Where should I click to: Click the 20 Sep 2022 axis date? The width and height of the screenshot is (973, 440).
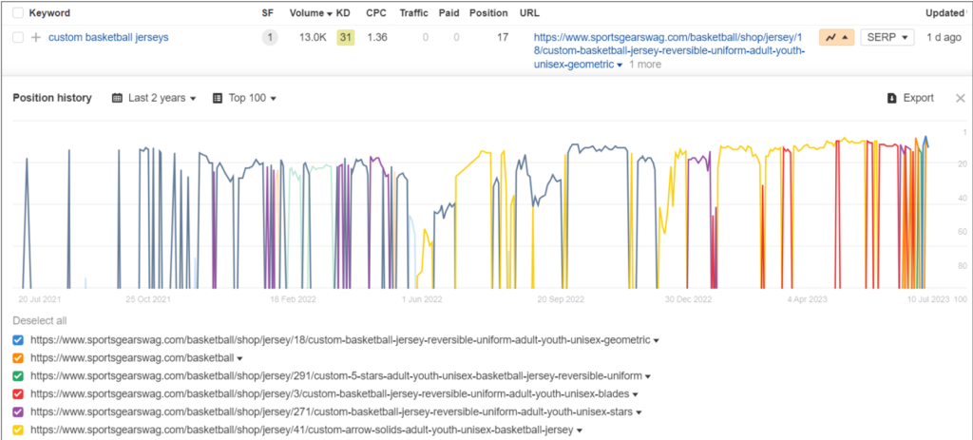tap(561, 299)
